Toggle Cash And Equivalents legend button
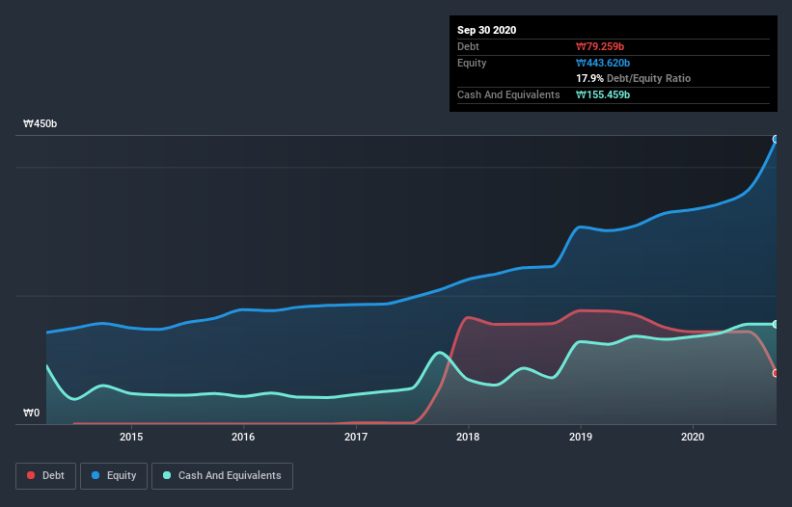The height and width of the screenshot is (507, 792). [x=222, y=476]
